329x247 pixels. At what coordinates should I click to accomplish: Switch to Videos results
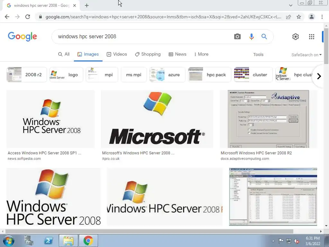point(117,54)
